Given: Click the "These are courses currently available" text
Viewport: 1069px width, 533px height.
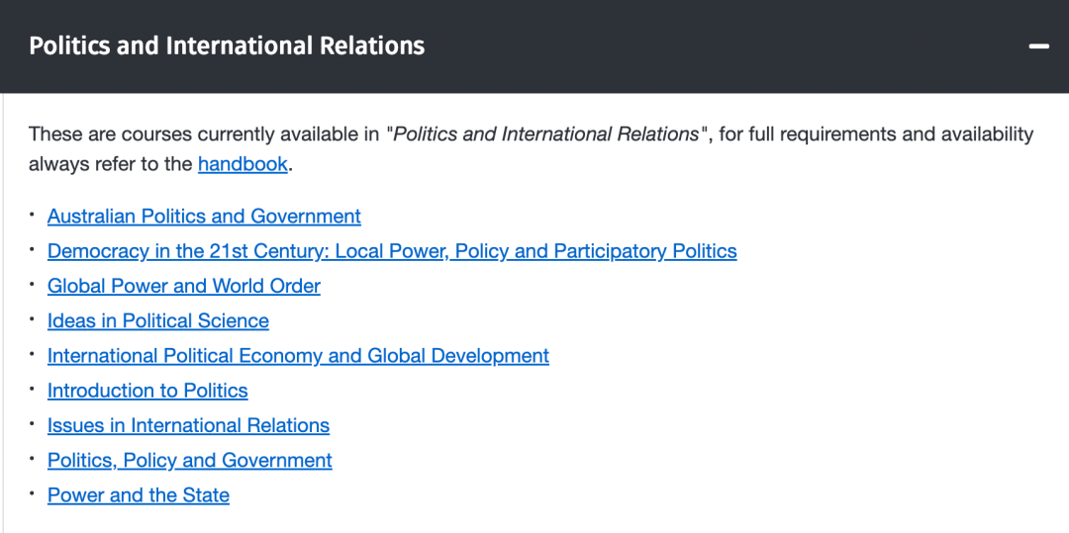Looking at the screenshot, I should point(204,134).
